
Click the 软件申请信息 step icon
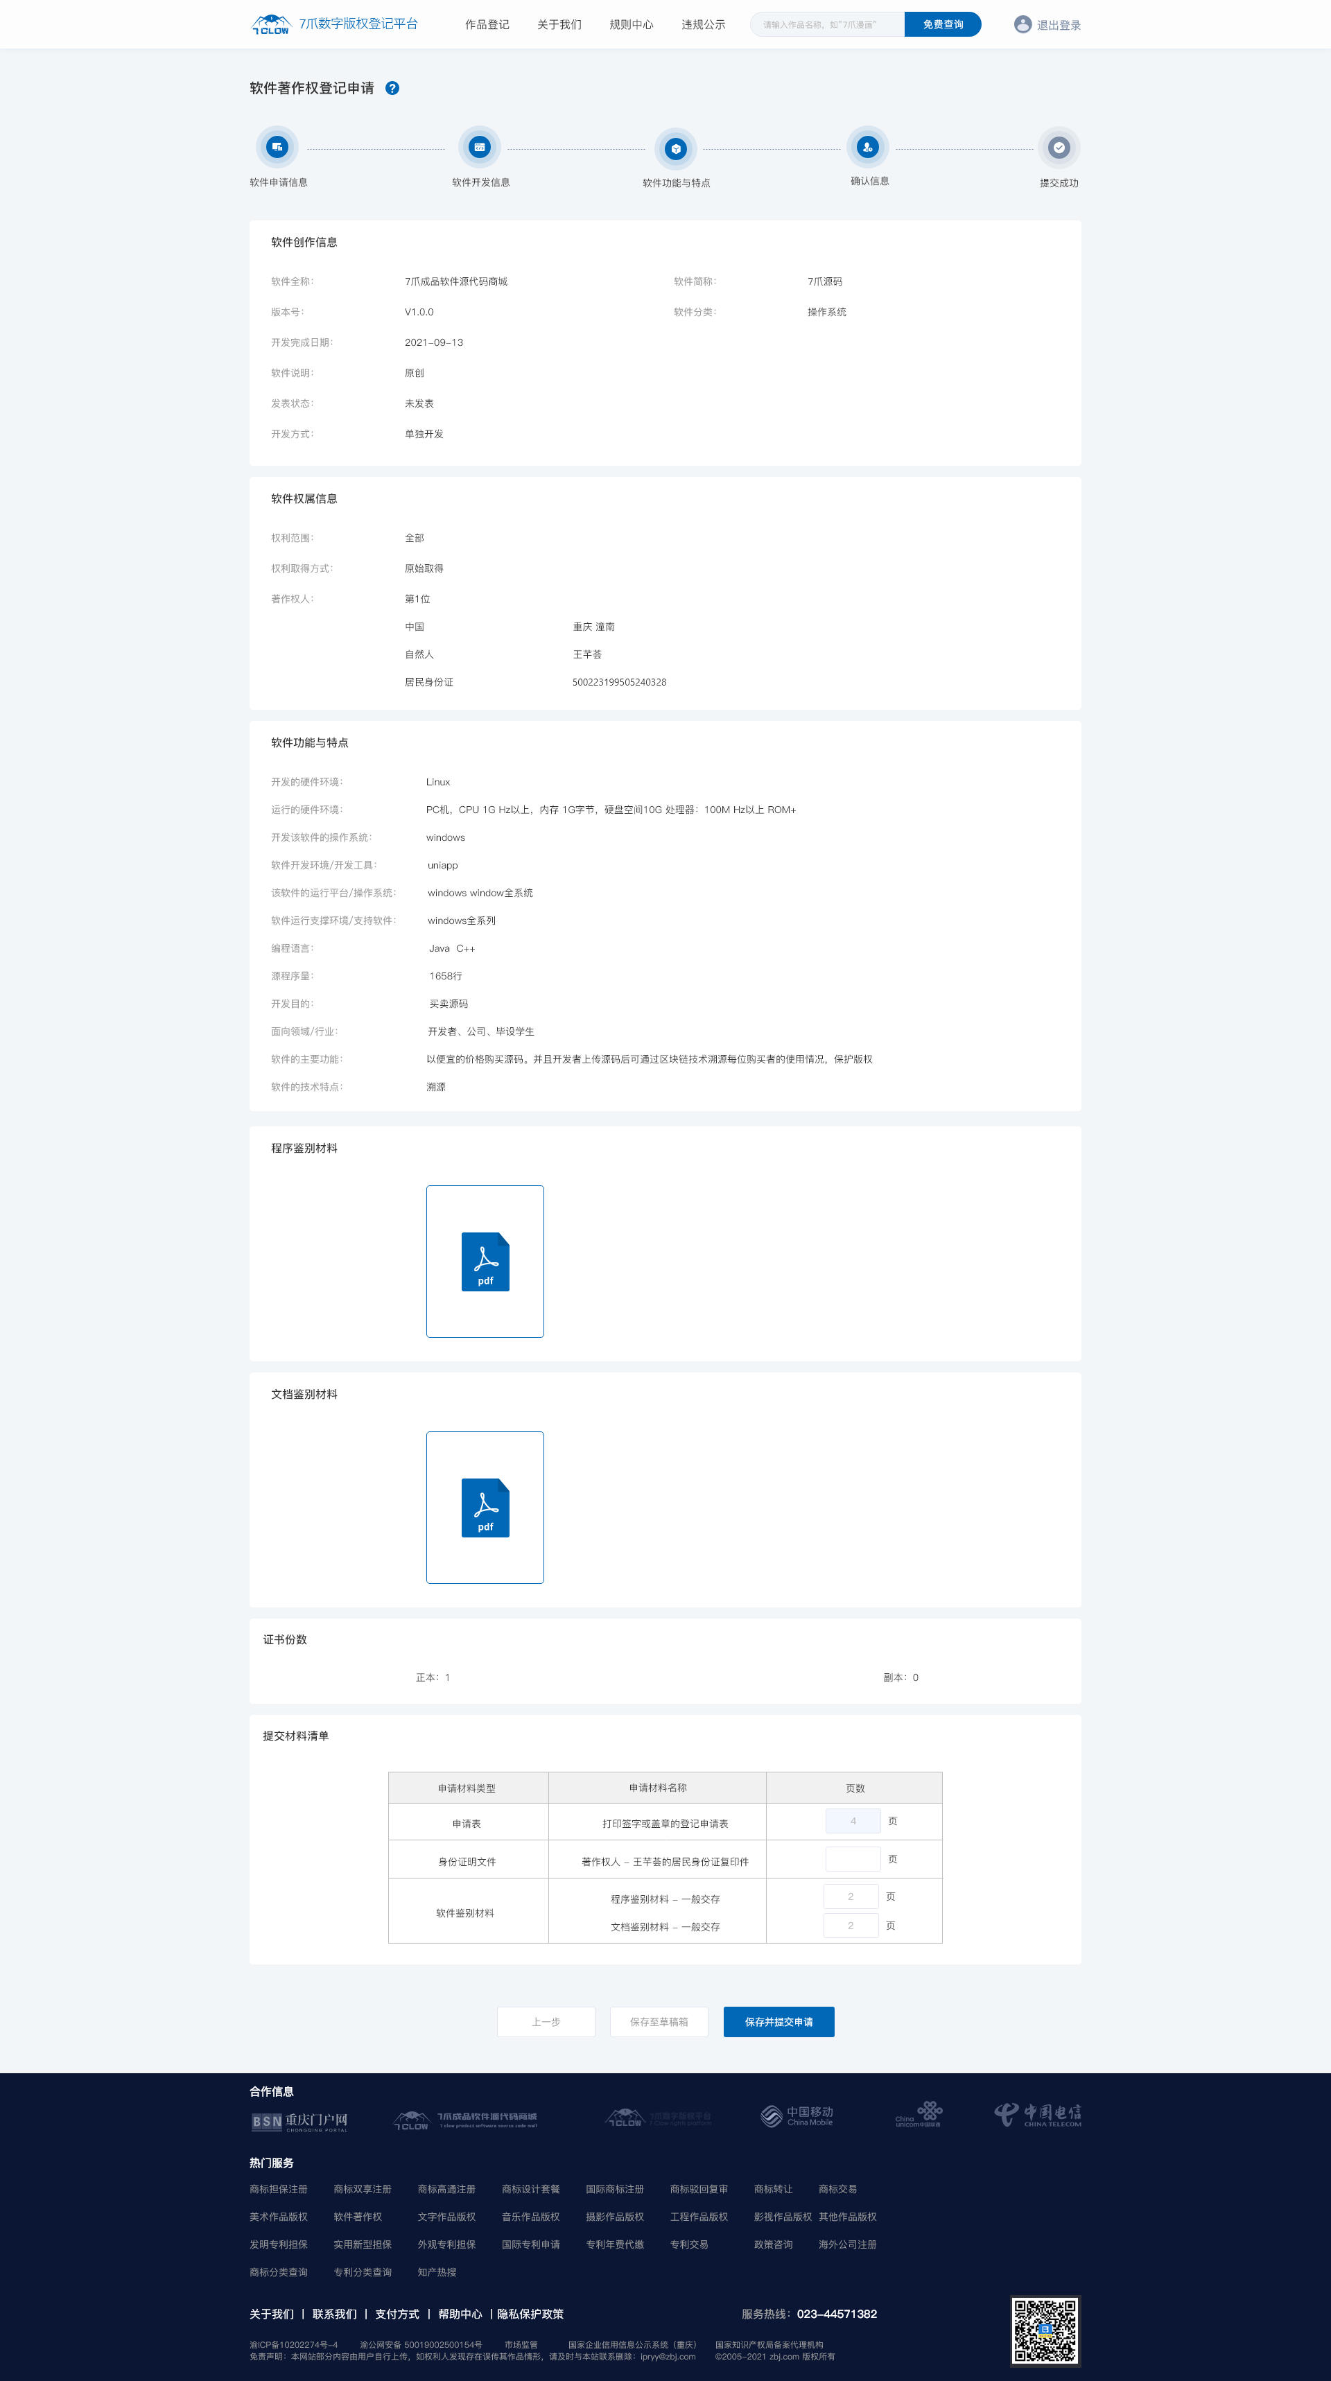tap(277, 147)
